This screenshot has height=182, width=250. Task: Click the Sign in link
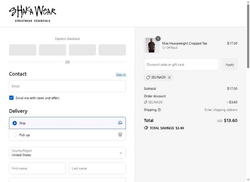(x=121, y=75)
